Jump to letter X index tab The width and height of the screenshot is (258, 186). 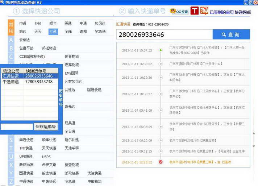(11, 165)
